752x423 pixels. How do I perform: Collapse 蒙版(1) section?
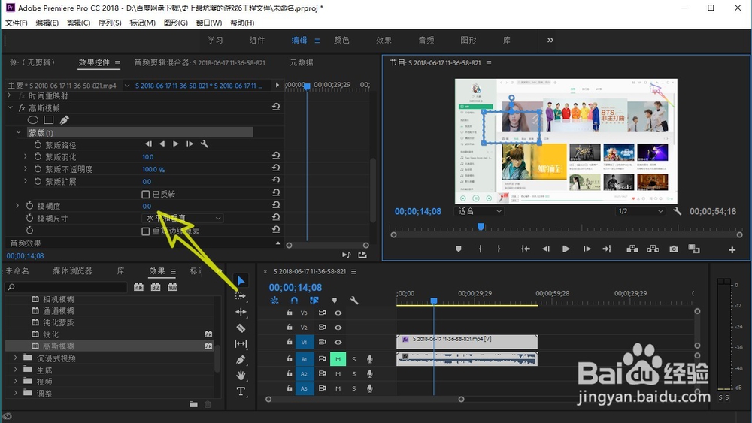[18, 132]
